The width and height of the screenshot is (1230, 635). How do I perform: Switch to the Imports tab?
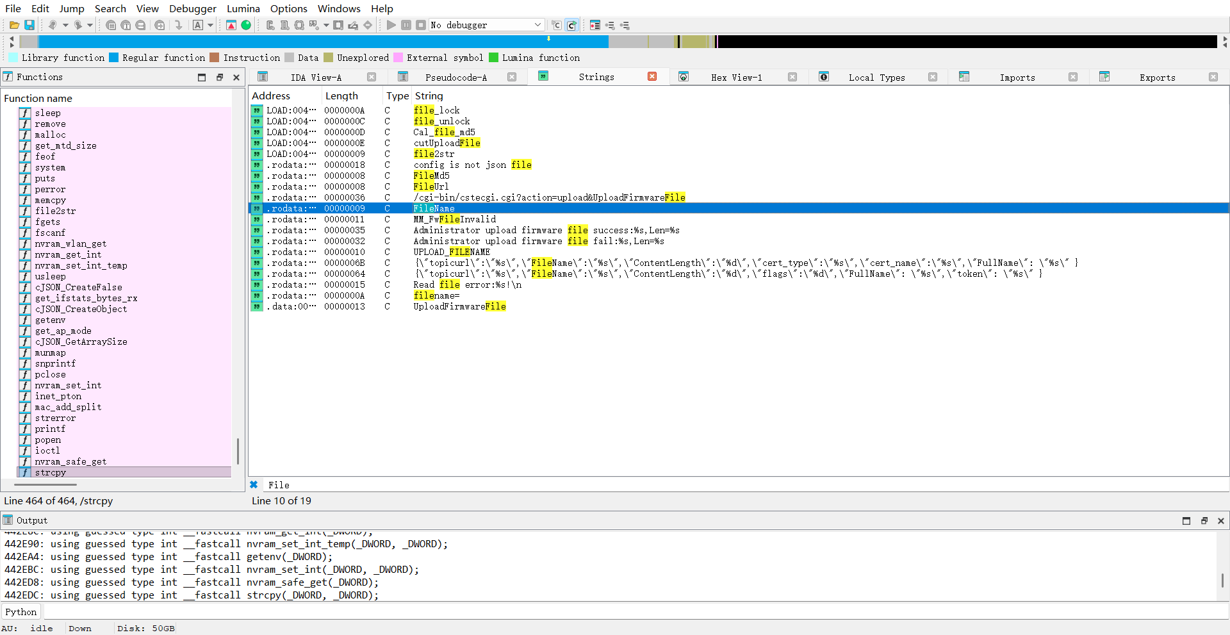point(1017,78)
